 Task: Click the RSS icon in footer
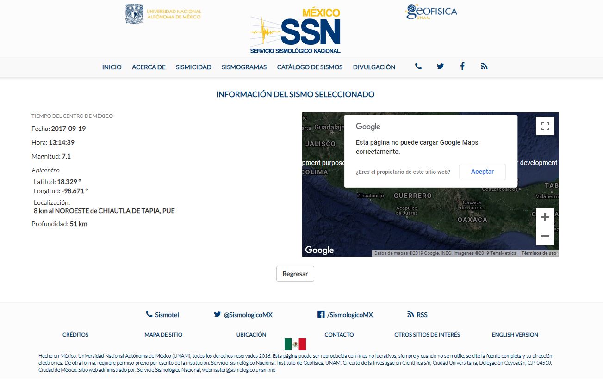(x=410, y=314)
